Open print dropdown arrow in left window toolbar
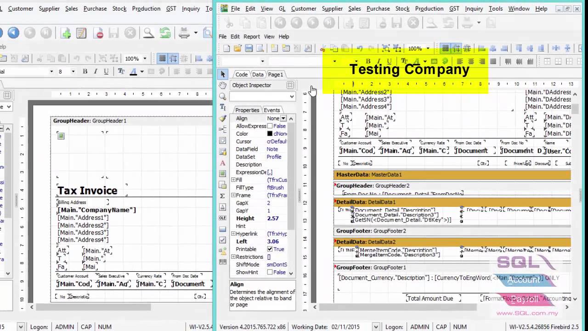 click(196, 33)
